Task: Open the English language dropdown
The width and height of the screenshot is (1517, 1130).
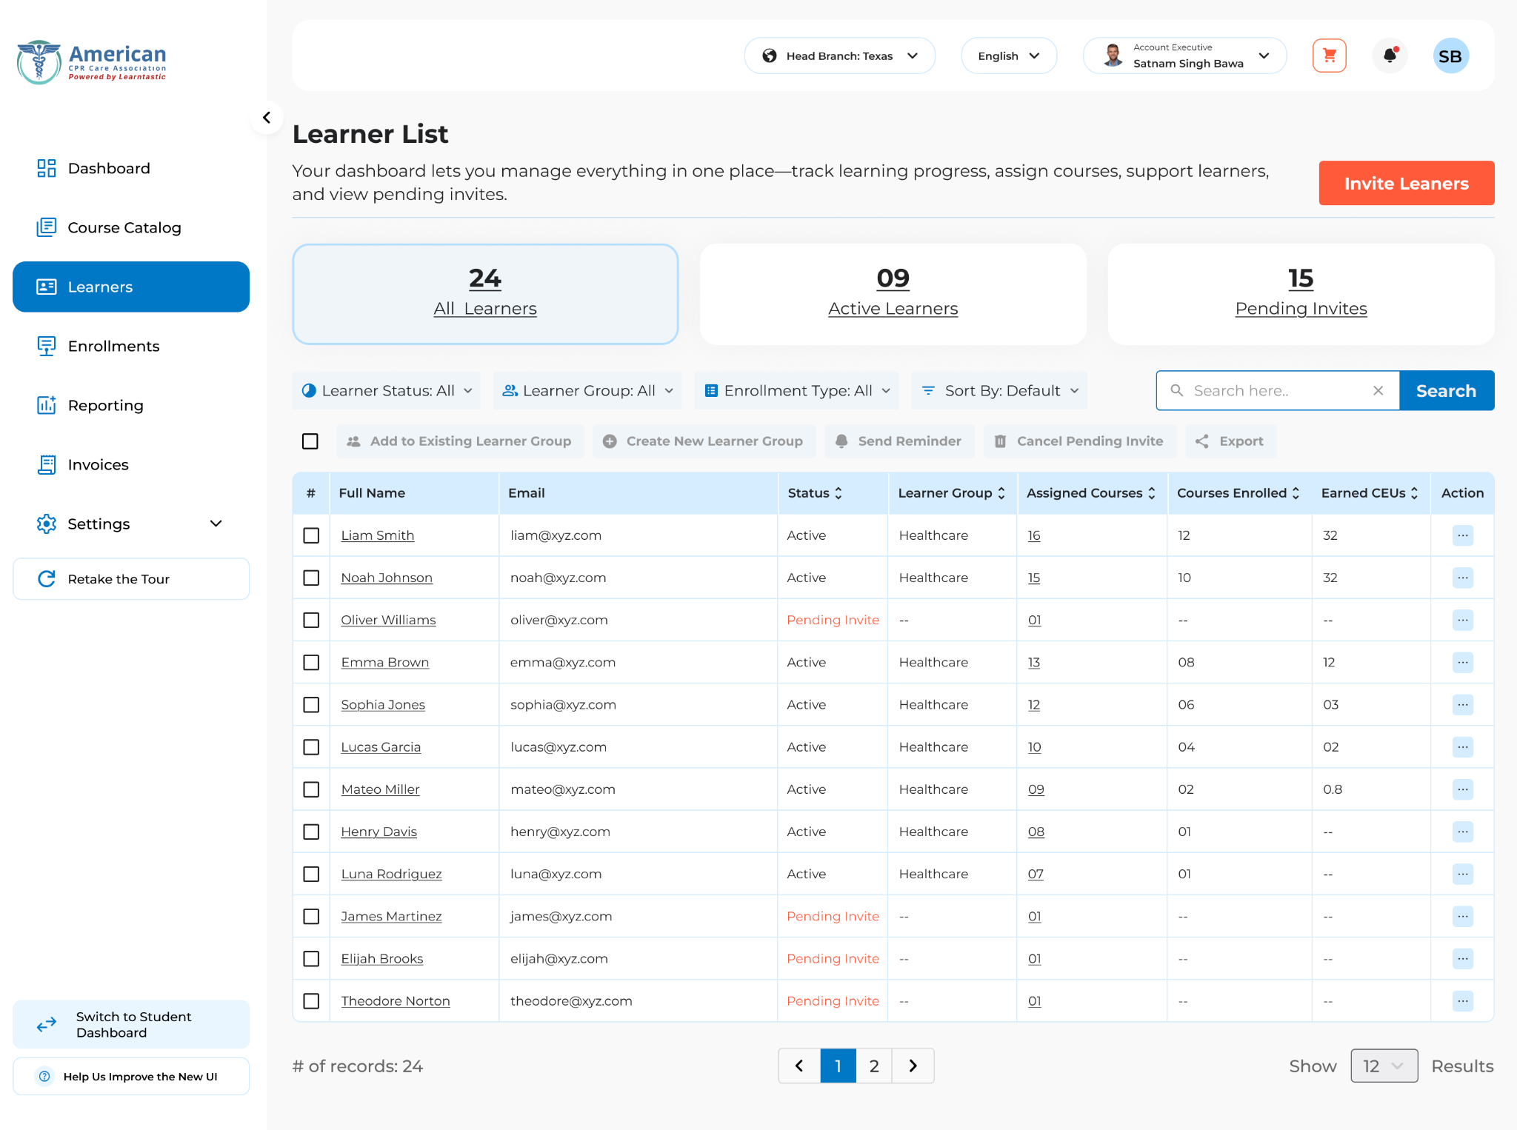Action: point(1008,56)
